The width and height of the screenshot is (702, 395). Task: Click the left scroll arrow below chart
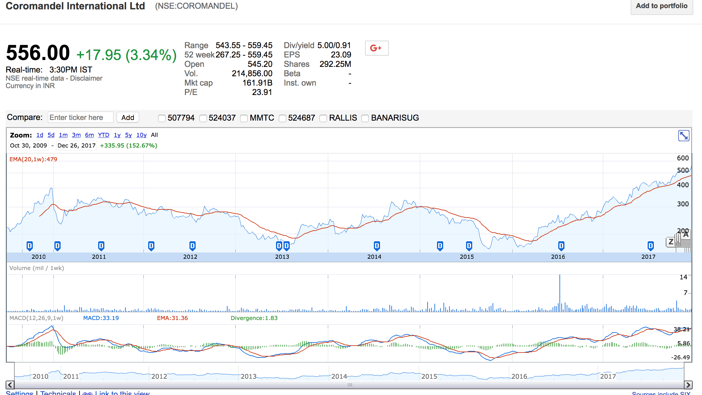[10, 385]
